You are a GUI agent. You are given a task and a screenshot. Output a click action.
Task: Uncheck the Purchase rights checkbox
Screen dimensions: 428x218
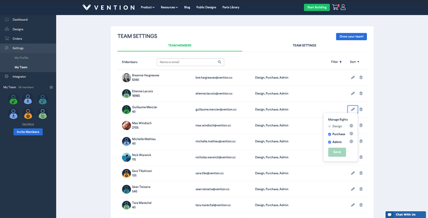coord(330,134)
